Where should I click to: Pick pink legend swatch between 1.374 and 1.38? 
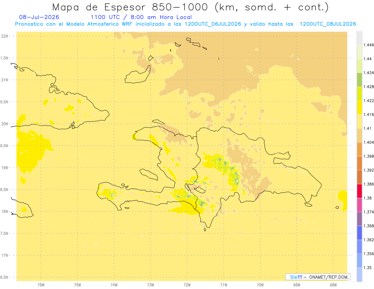[x=359, y=205]
